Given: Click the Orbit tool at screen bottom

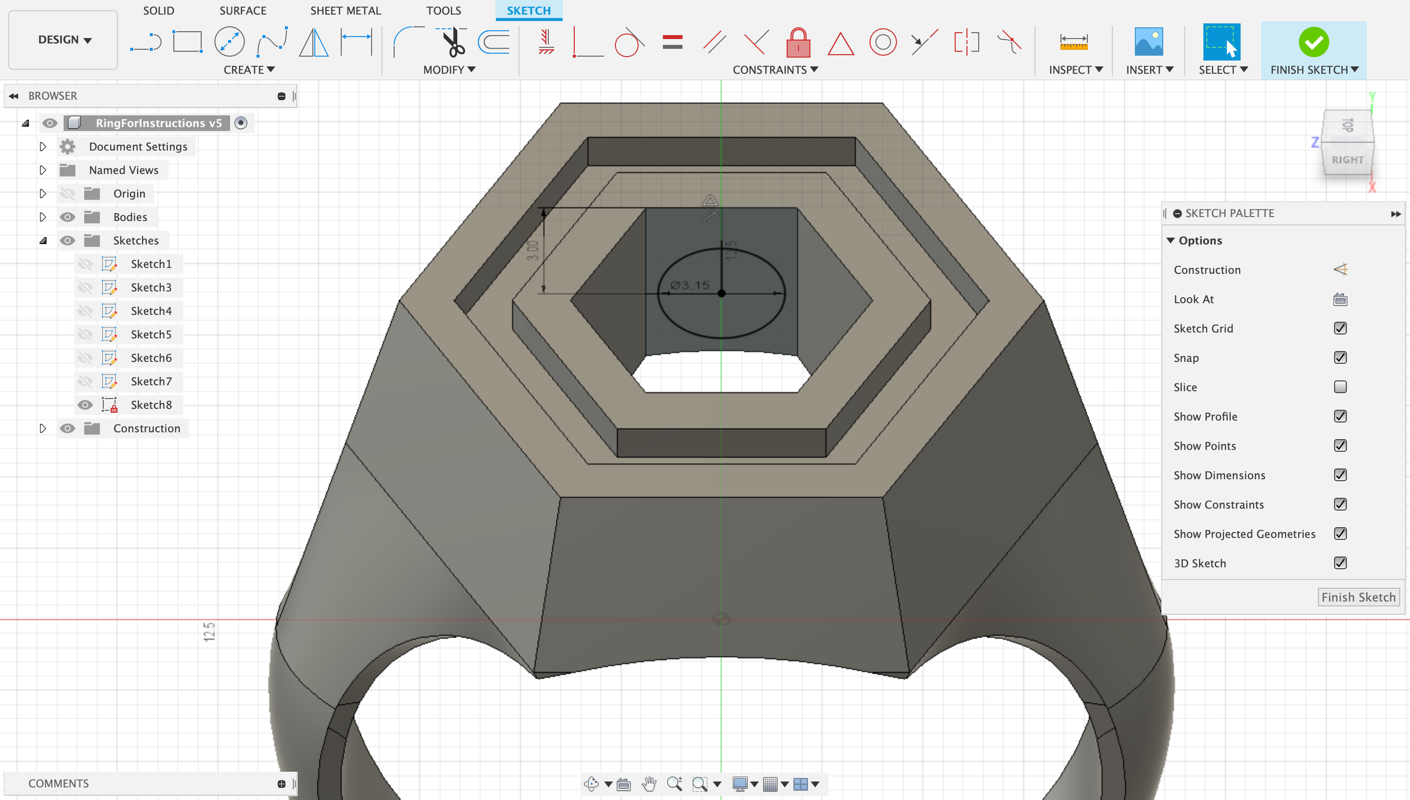Looking at the screenshot, I should click(590, 784).
